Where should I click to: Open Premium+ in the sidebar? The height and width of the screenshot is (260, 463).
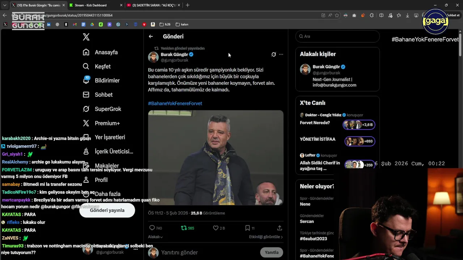point(101,123)
